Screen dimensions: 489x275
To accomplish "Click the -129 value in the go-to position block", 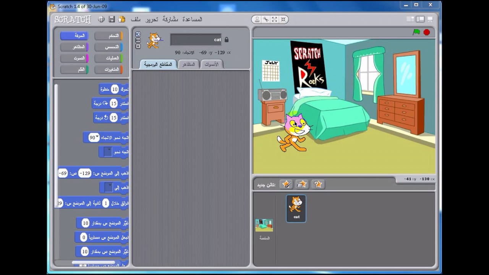I will [x=85, y=173].
